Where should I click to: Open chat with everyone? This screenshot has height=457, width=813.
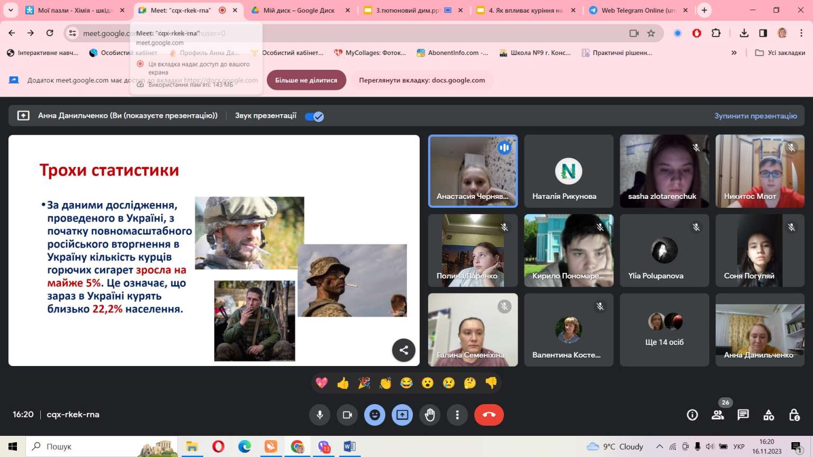(743, 415)
